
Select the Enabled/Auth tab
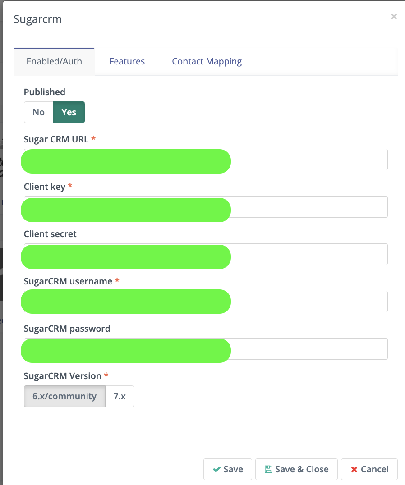pos(54,61)
